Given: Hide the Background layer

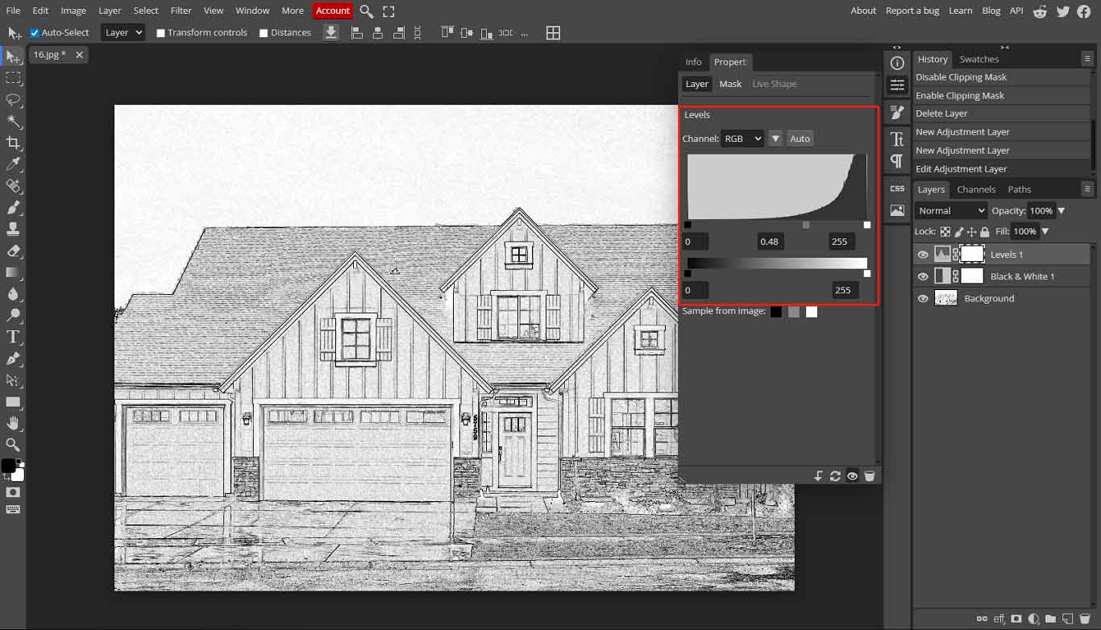Looking at the screenshot, I should click(923, 298).
